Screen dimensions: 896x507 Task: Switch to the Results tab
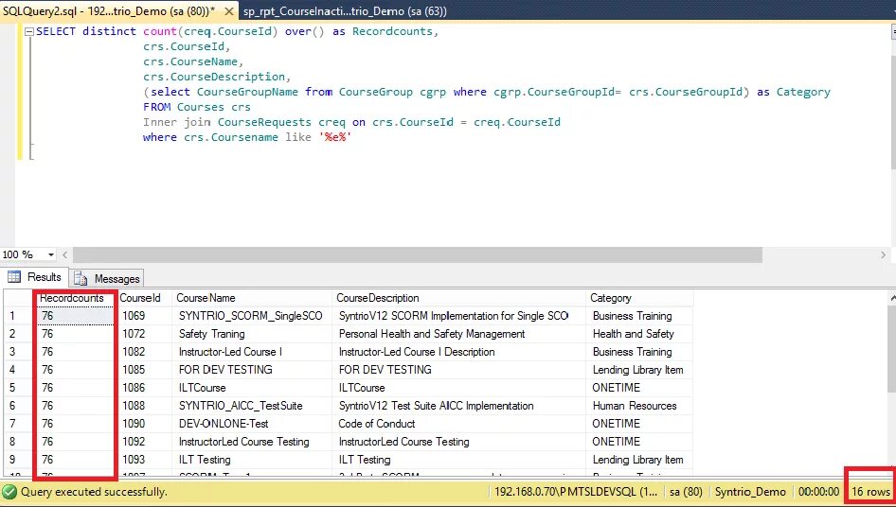tap(35, 277)
